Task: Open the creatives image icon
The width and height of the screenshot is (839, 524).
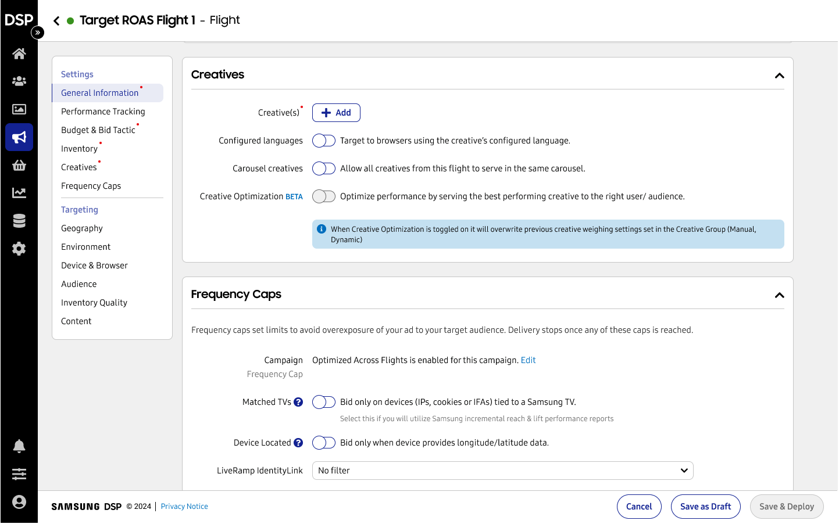Action: coord(19,109)
